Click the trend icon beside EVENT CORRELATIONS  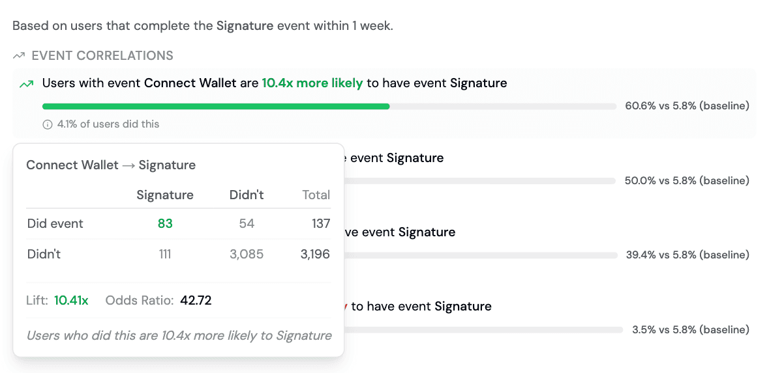(x=19, y=56)
